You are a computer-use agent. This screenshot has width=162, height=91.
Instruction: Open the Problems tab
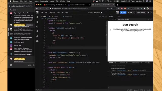coord(123,62)
